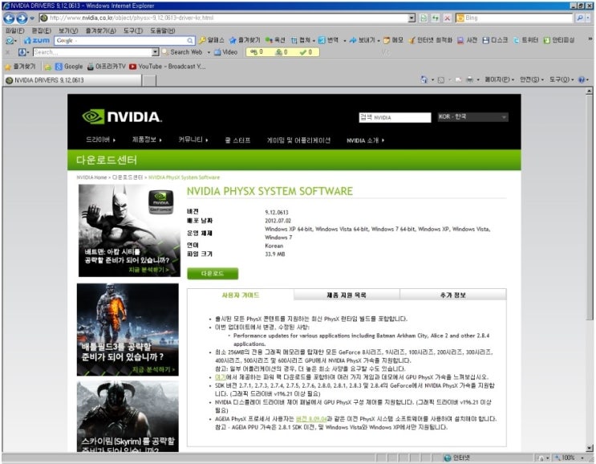
Task: Refresh the page with the green arrows icon
Action: tap(436, 18)
